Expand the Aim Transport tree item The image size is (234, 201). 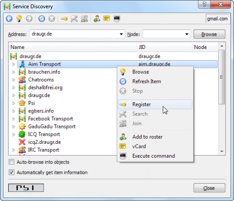14,64
